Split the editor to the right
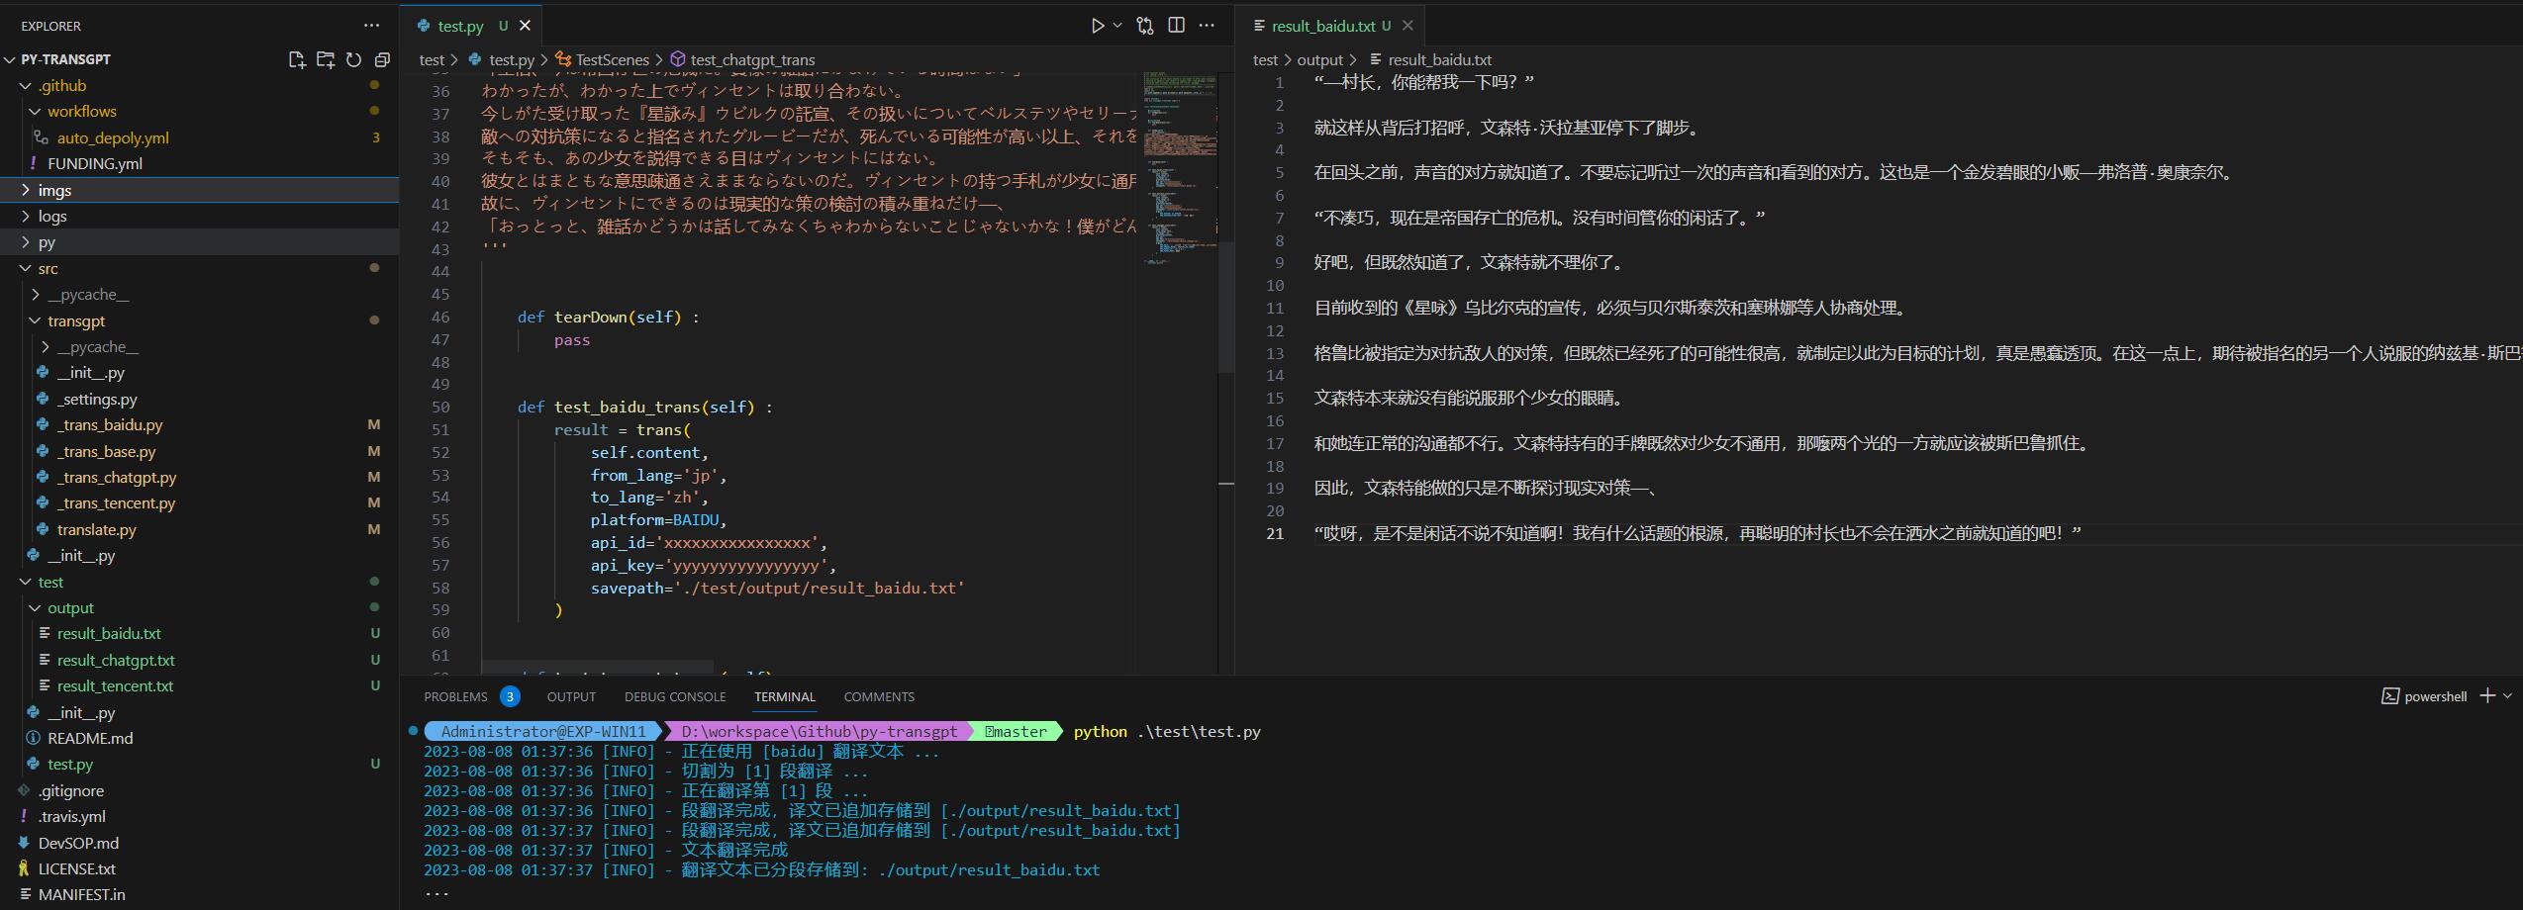The height and width of the screenshot is (910, 2523). (1176, 26)
